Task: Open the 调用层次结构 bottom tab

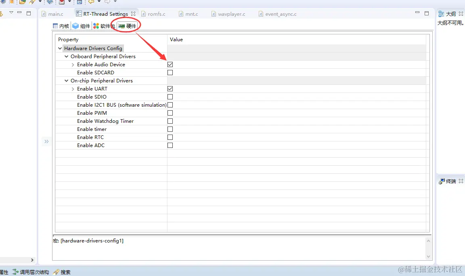Action: [x=31, y=272]
